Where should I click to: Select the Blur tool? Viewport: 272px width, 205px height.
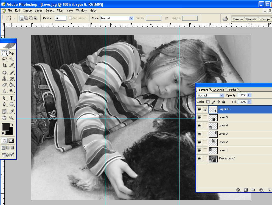point(4,91)
